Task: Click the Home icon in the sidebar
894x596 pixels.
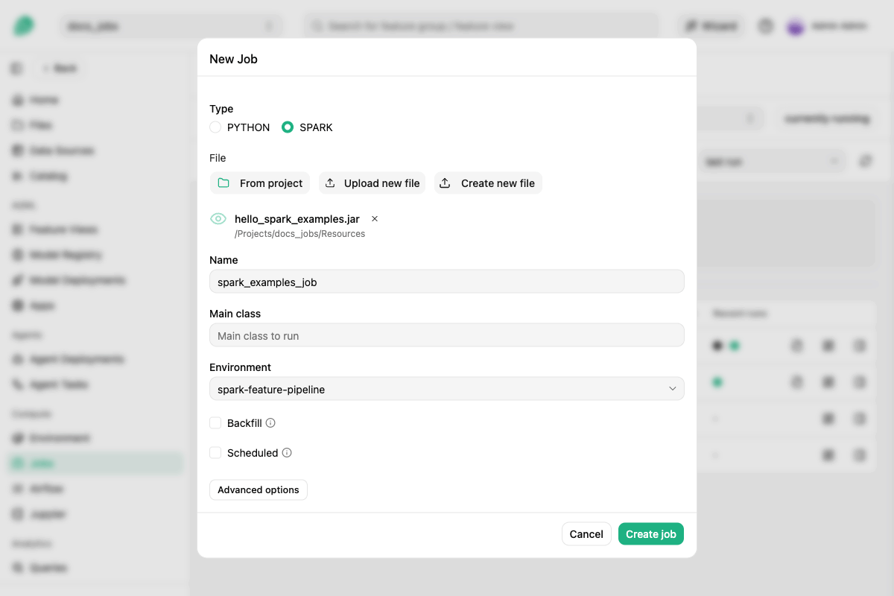Action: point(18,100)
